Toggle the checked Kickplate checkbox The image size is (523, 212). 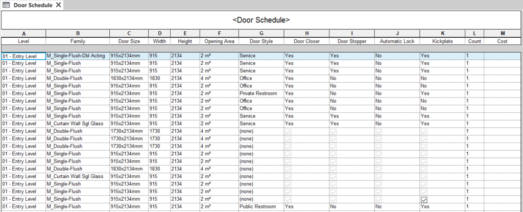pos(423,199)
